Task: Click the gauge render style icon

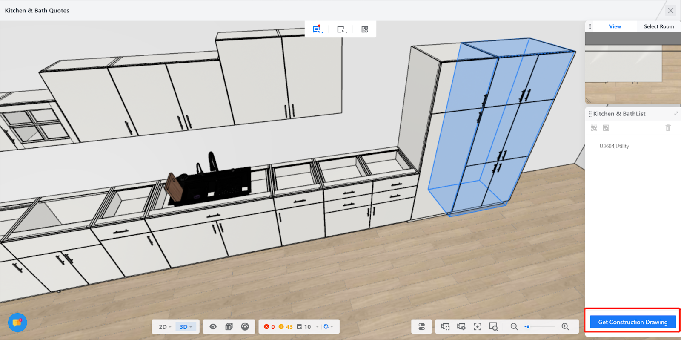Action: (245, 327)
